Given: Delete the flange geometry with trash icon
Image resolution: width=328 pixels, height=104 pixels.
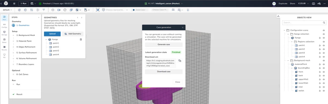Looking at the screenshot, I should click(x=81, y=39).
